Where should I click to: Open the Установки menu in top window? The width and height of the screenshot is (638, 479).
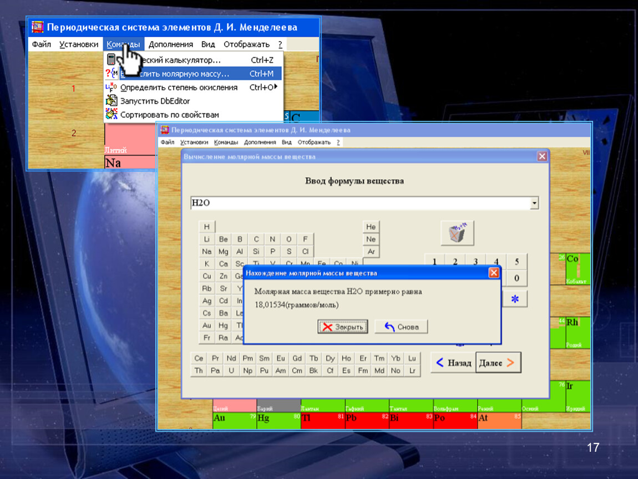point(79,44)
